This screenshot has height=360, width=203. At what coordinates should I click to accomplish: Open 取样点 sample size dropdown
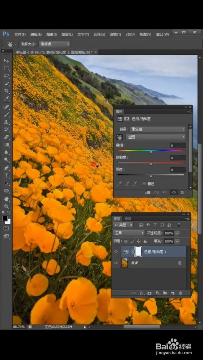tap(54, 44)
